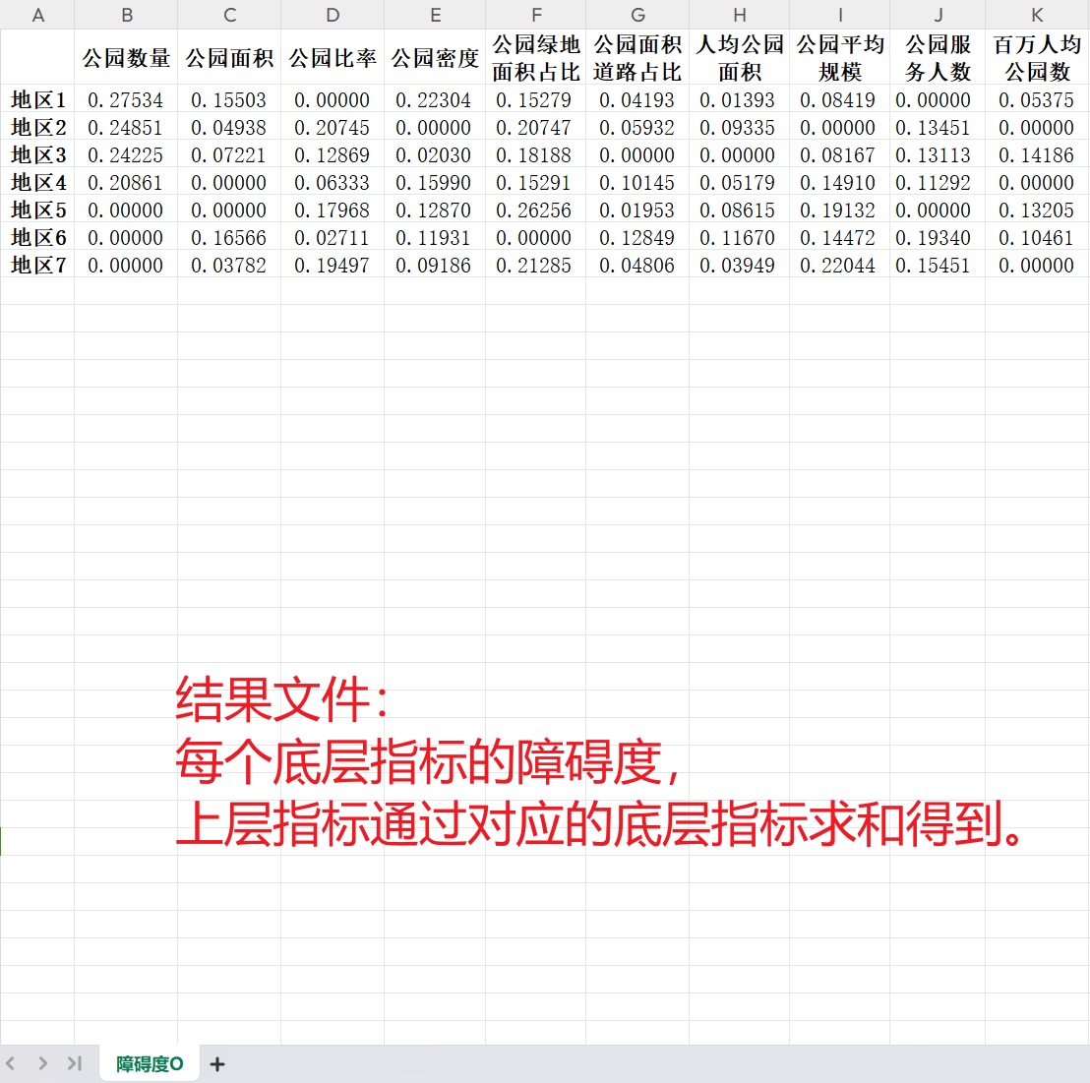Select the 地区1 row label
This screenshot has height=1083, width=1090.
tap(37, 100)
